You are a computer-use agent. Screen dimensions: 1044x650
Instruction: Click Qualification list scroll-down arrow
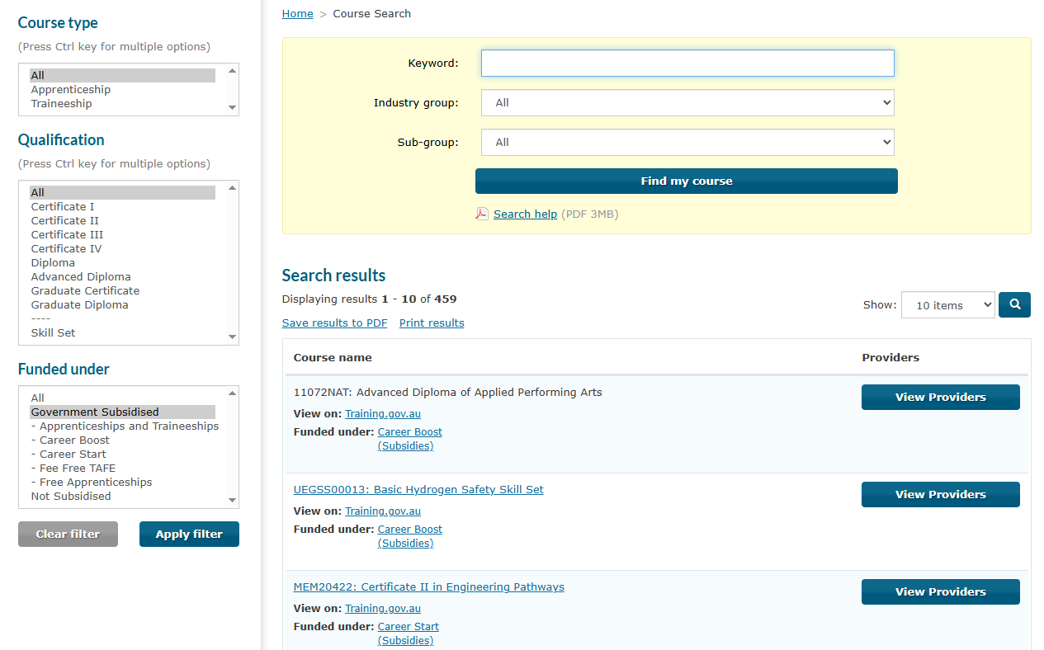(x=232, y=337)
